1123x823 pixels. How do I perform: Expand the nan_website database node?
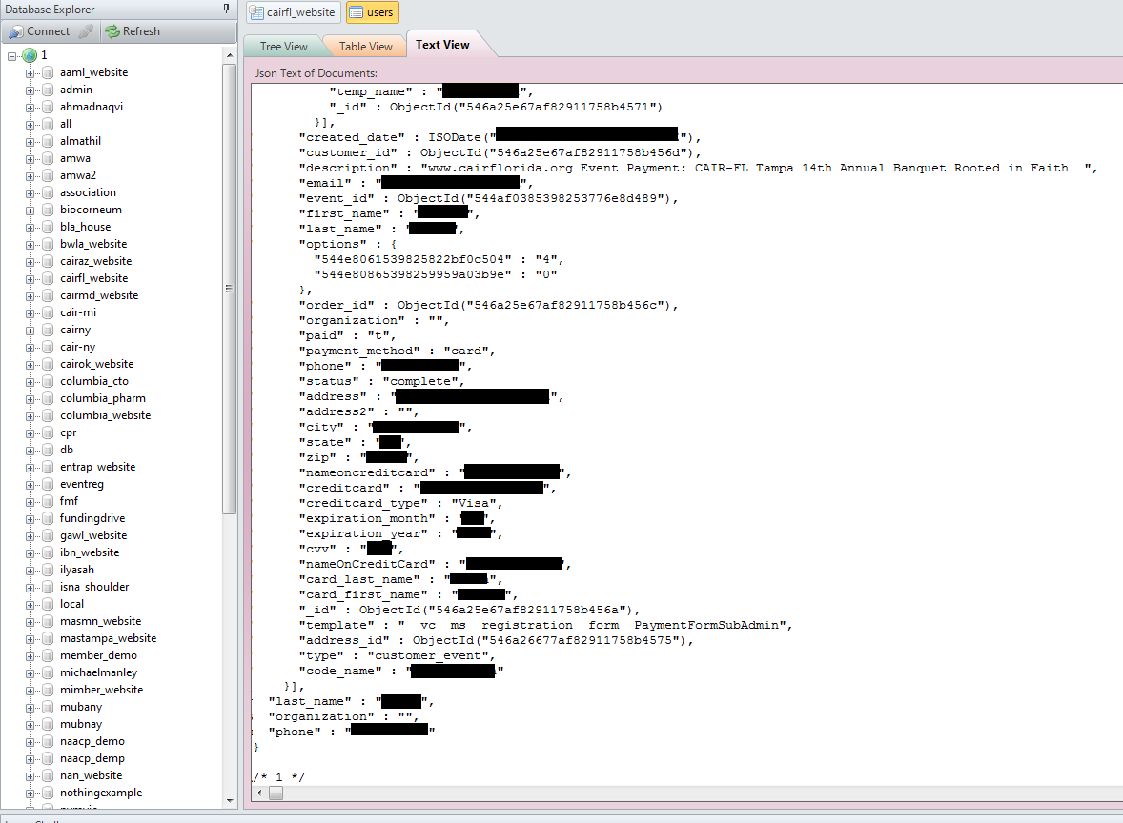click(31, 776)
